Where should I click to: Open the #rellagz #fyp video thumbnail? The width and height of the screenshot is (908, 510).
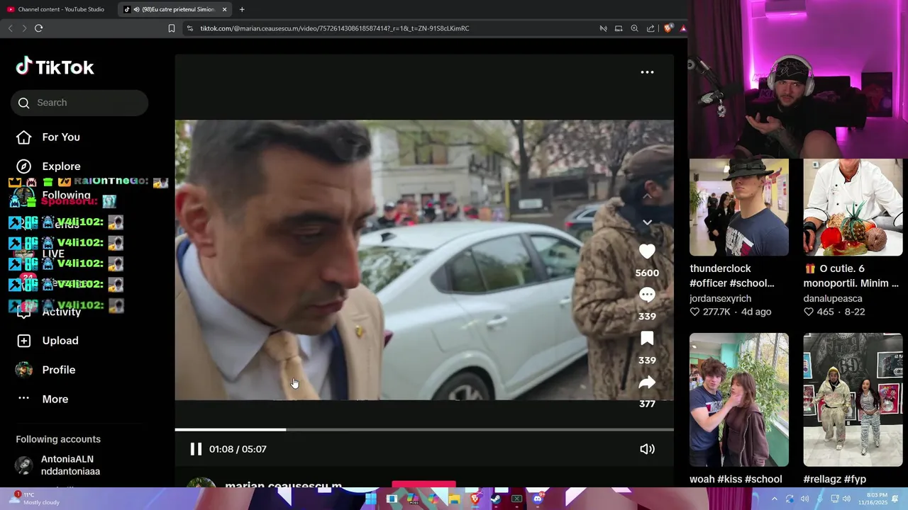point(853,399)
